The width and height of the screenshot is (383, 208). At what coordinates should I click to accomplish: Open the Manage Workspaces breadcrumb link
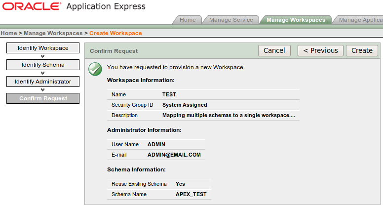click(x=53, y=33)
